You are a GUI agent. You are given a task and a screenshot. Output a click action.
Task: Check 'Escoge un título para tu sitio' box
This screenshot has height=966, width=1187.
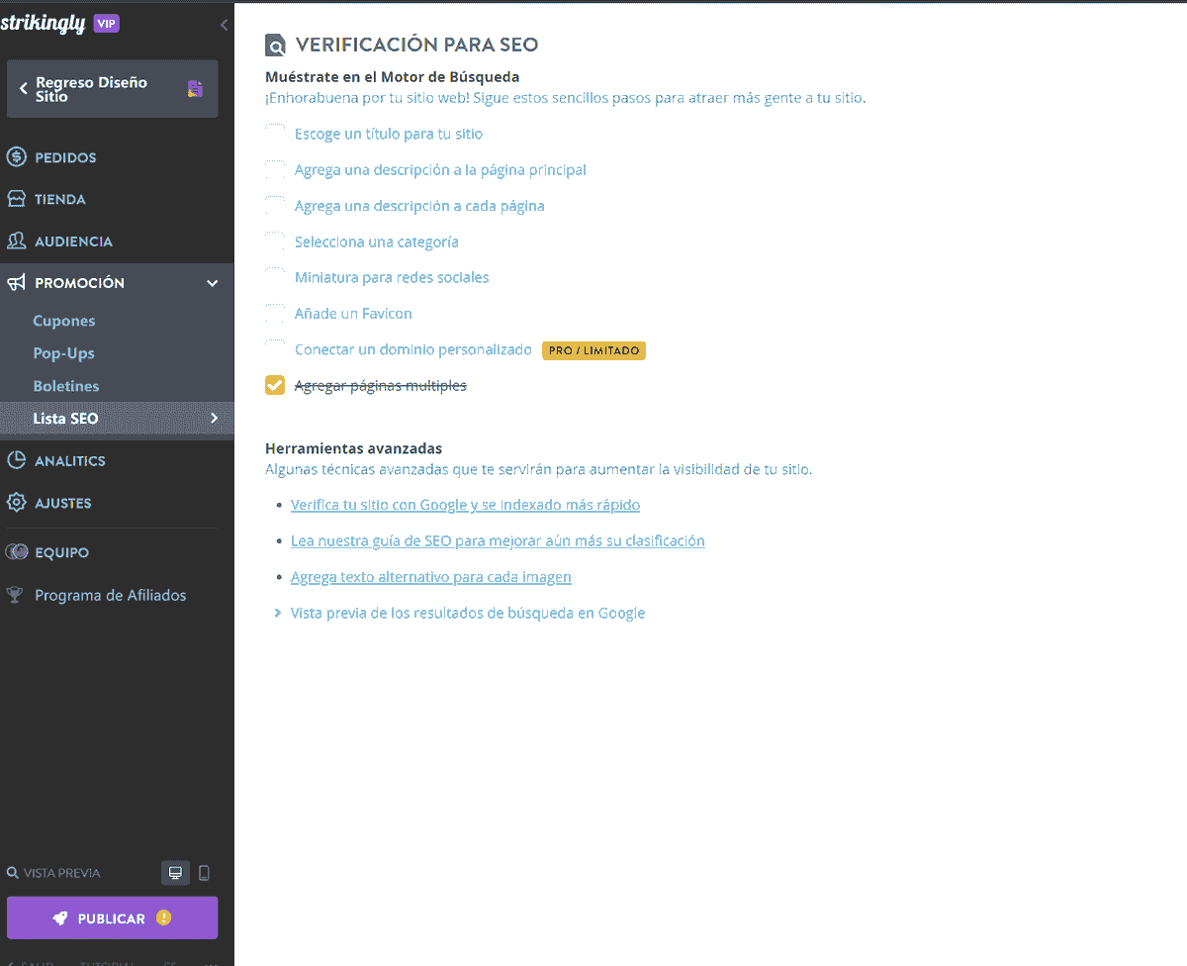coord(275,134)
